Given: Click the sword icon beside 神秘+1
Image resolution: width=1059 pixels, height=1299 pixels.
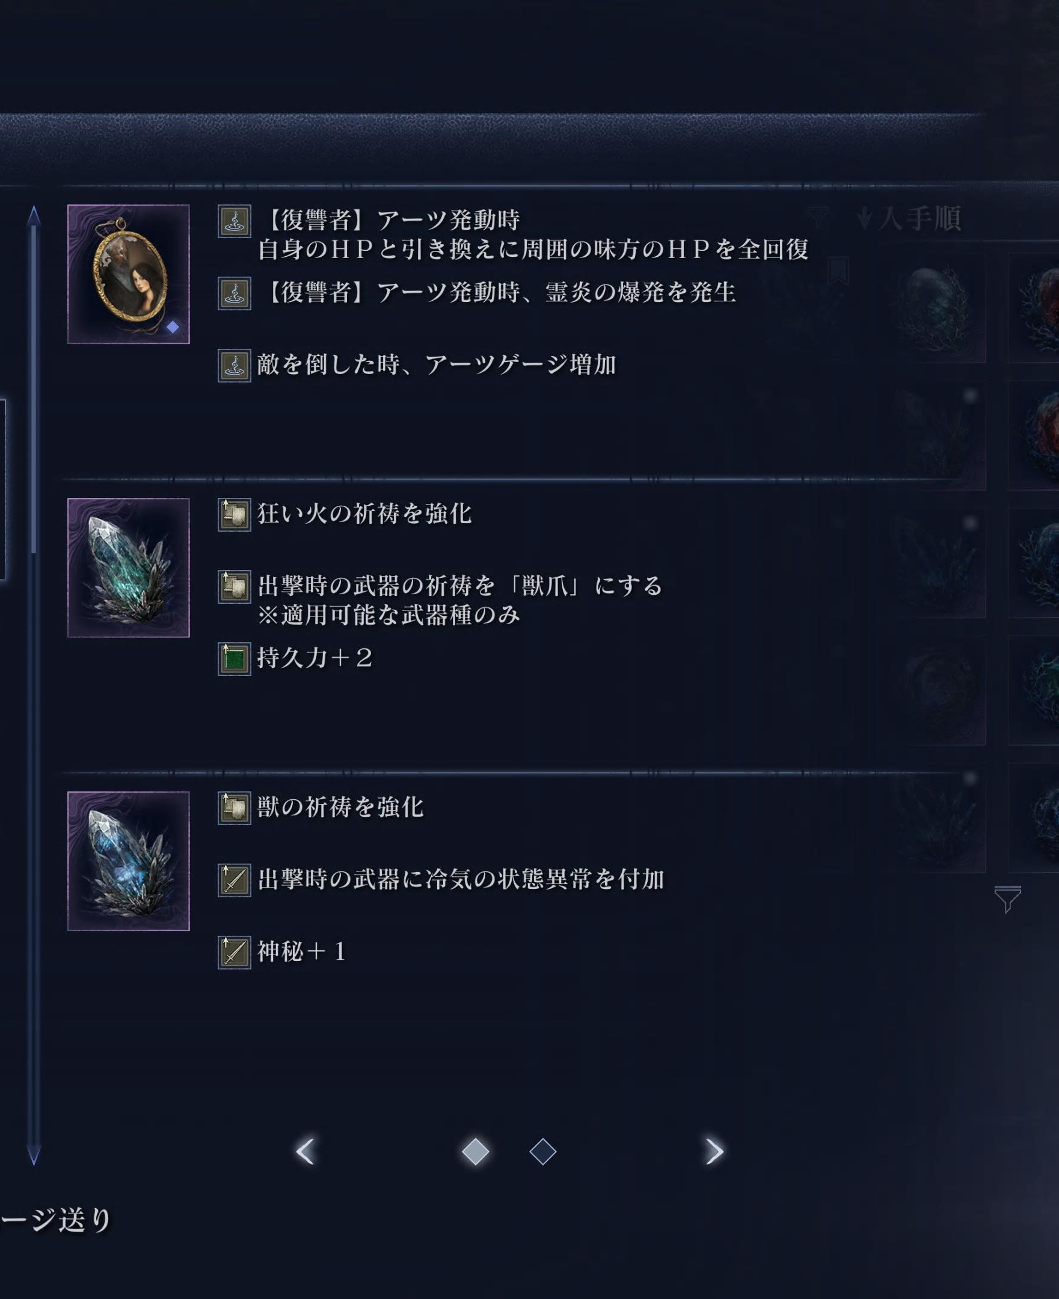Looking at the screenshot, I should 235,953.
